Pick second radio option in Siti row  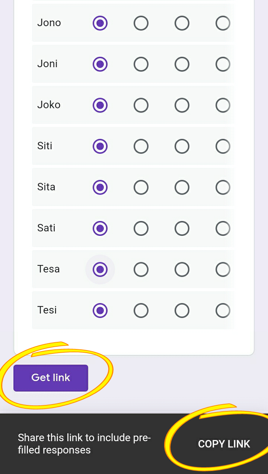click(141, 146)
